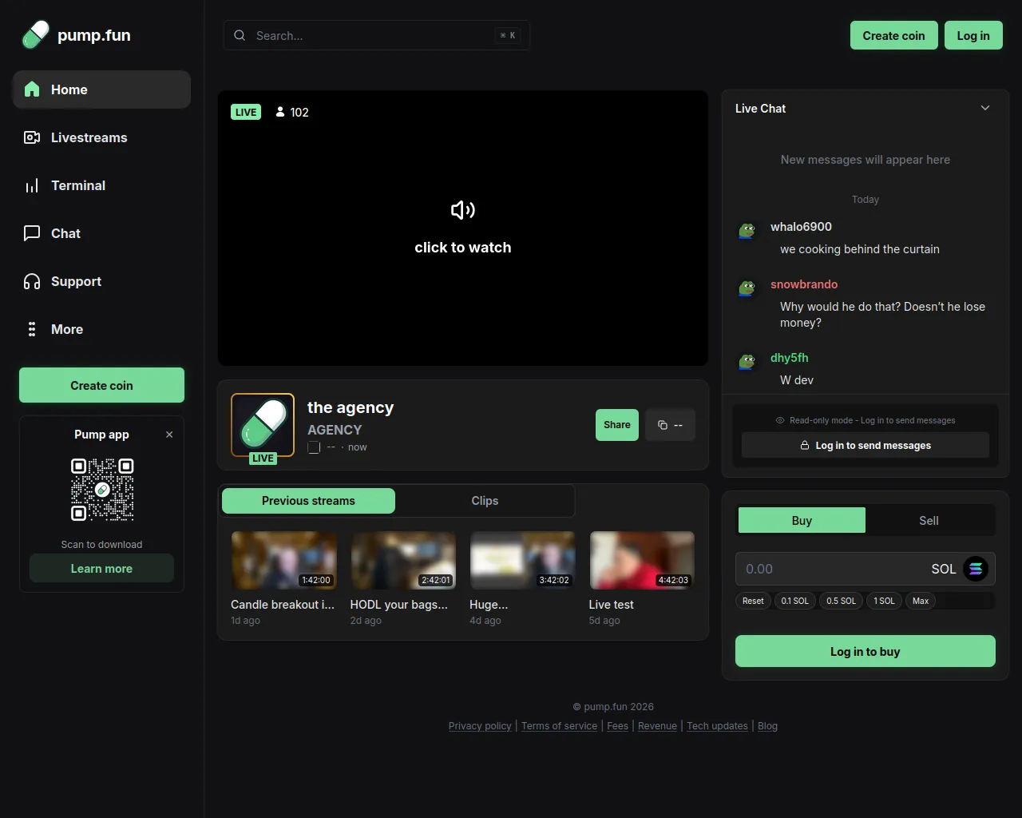
Task: Click the username whalo6900 in chat
Action: pos(801,227)
